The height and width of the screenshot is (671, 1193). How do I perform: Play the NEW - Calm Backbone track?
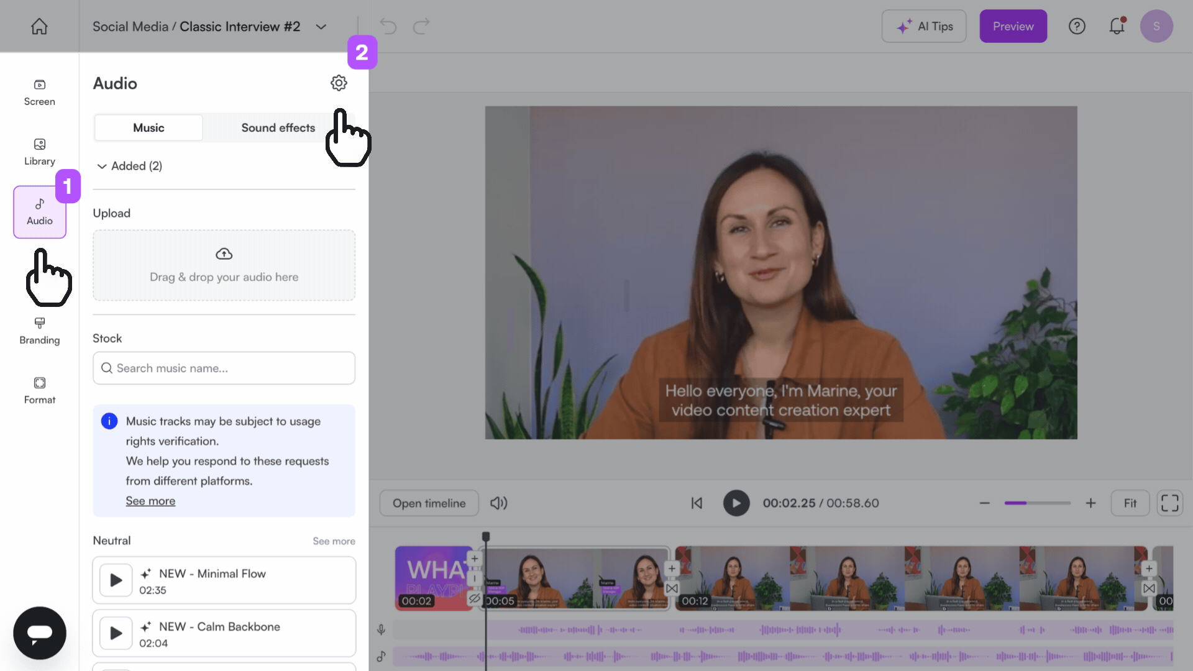coord(116,633)
